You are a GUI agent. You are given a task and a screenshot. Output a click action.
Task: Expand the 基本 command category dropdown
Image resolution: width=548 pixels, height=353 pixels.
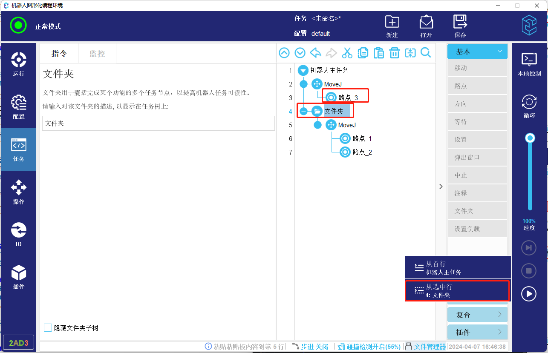pos(477,52)
